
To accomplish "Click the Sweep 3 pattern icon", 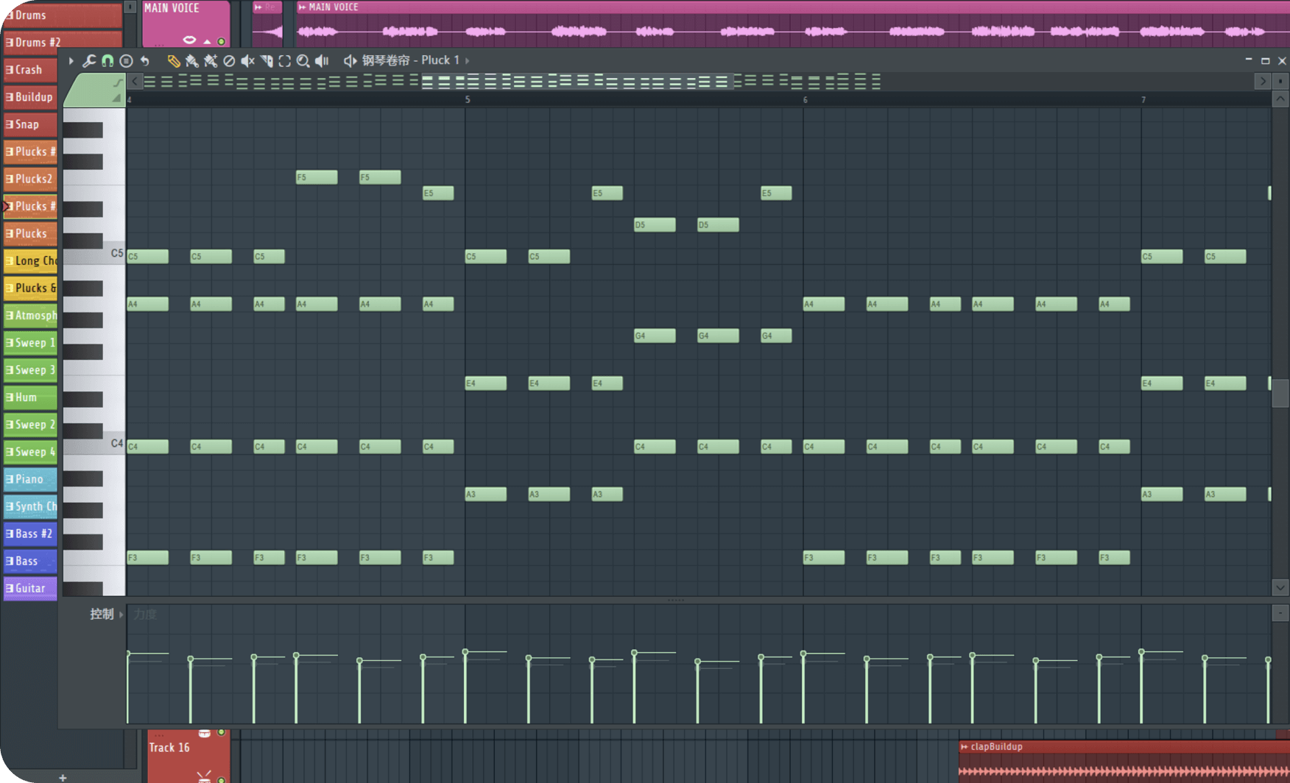I will [x=10, y=370].
